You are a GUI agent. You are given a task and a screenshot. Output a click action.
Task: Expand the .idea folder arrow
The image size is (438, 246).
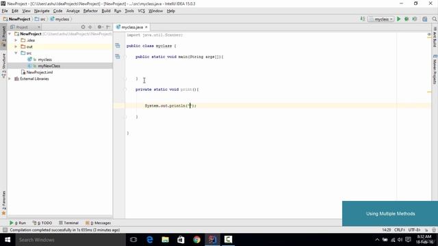pyautogui.click(x=16, y=40)
